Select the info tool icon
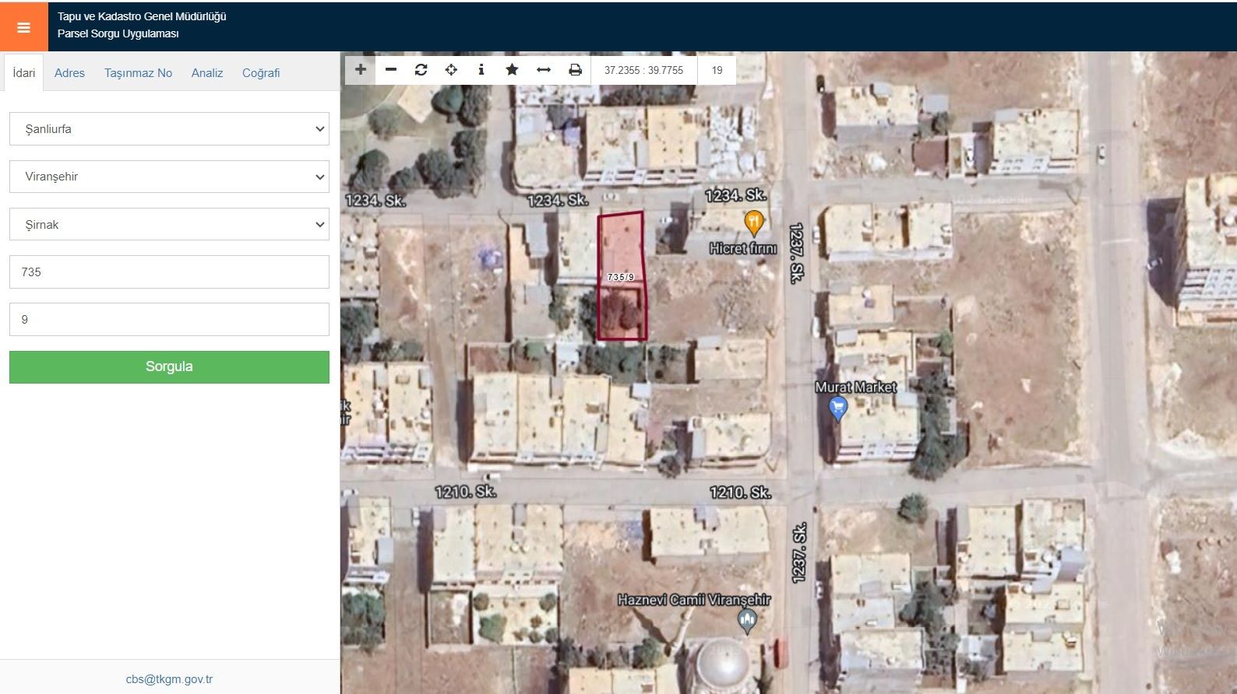The height and width of the screenshot is (694, 1237). (x=481, y=70)
